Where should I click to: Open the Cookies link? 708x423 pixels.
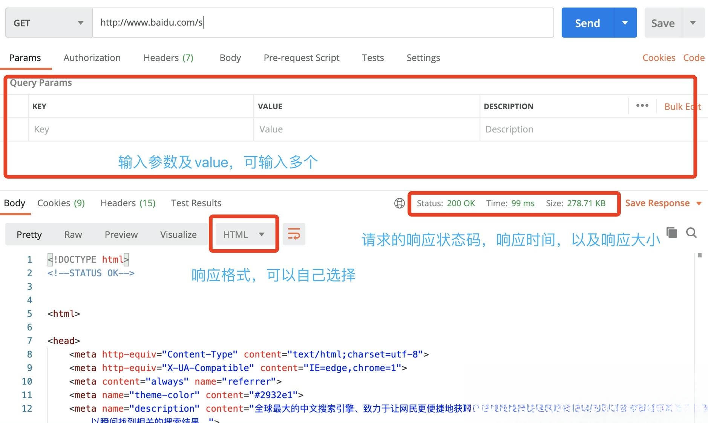pyautogui.click(x=659, y=58)
